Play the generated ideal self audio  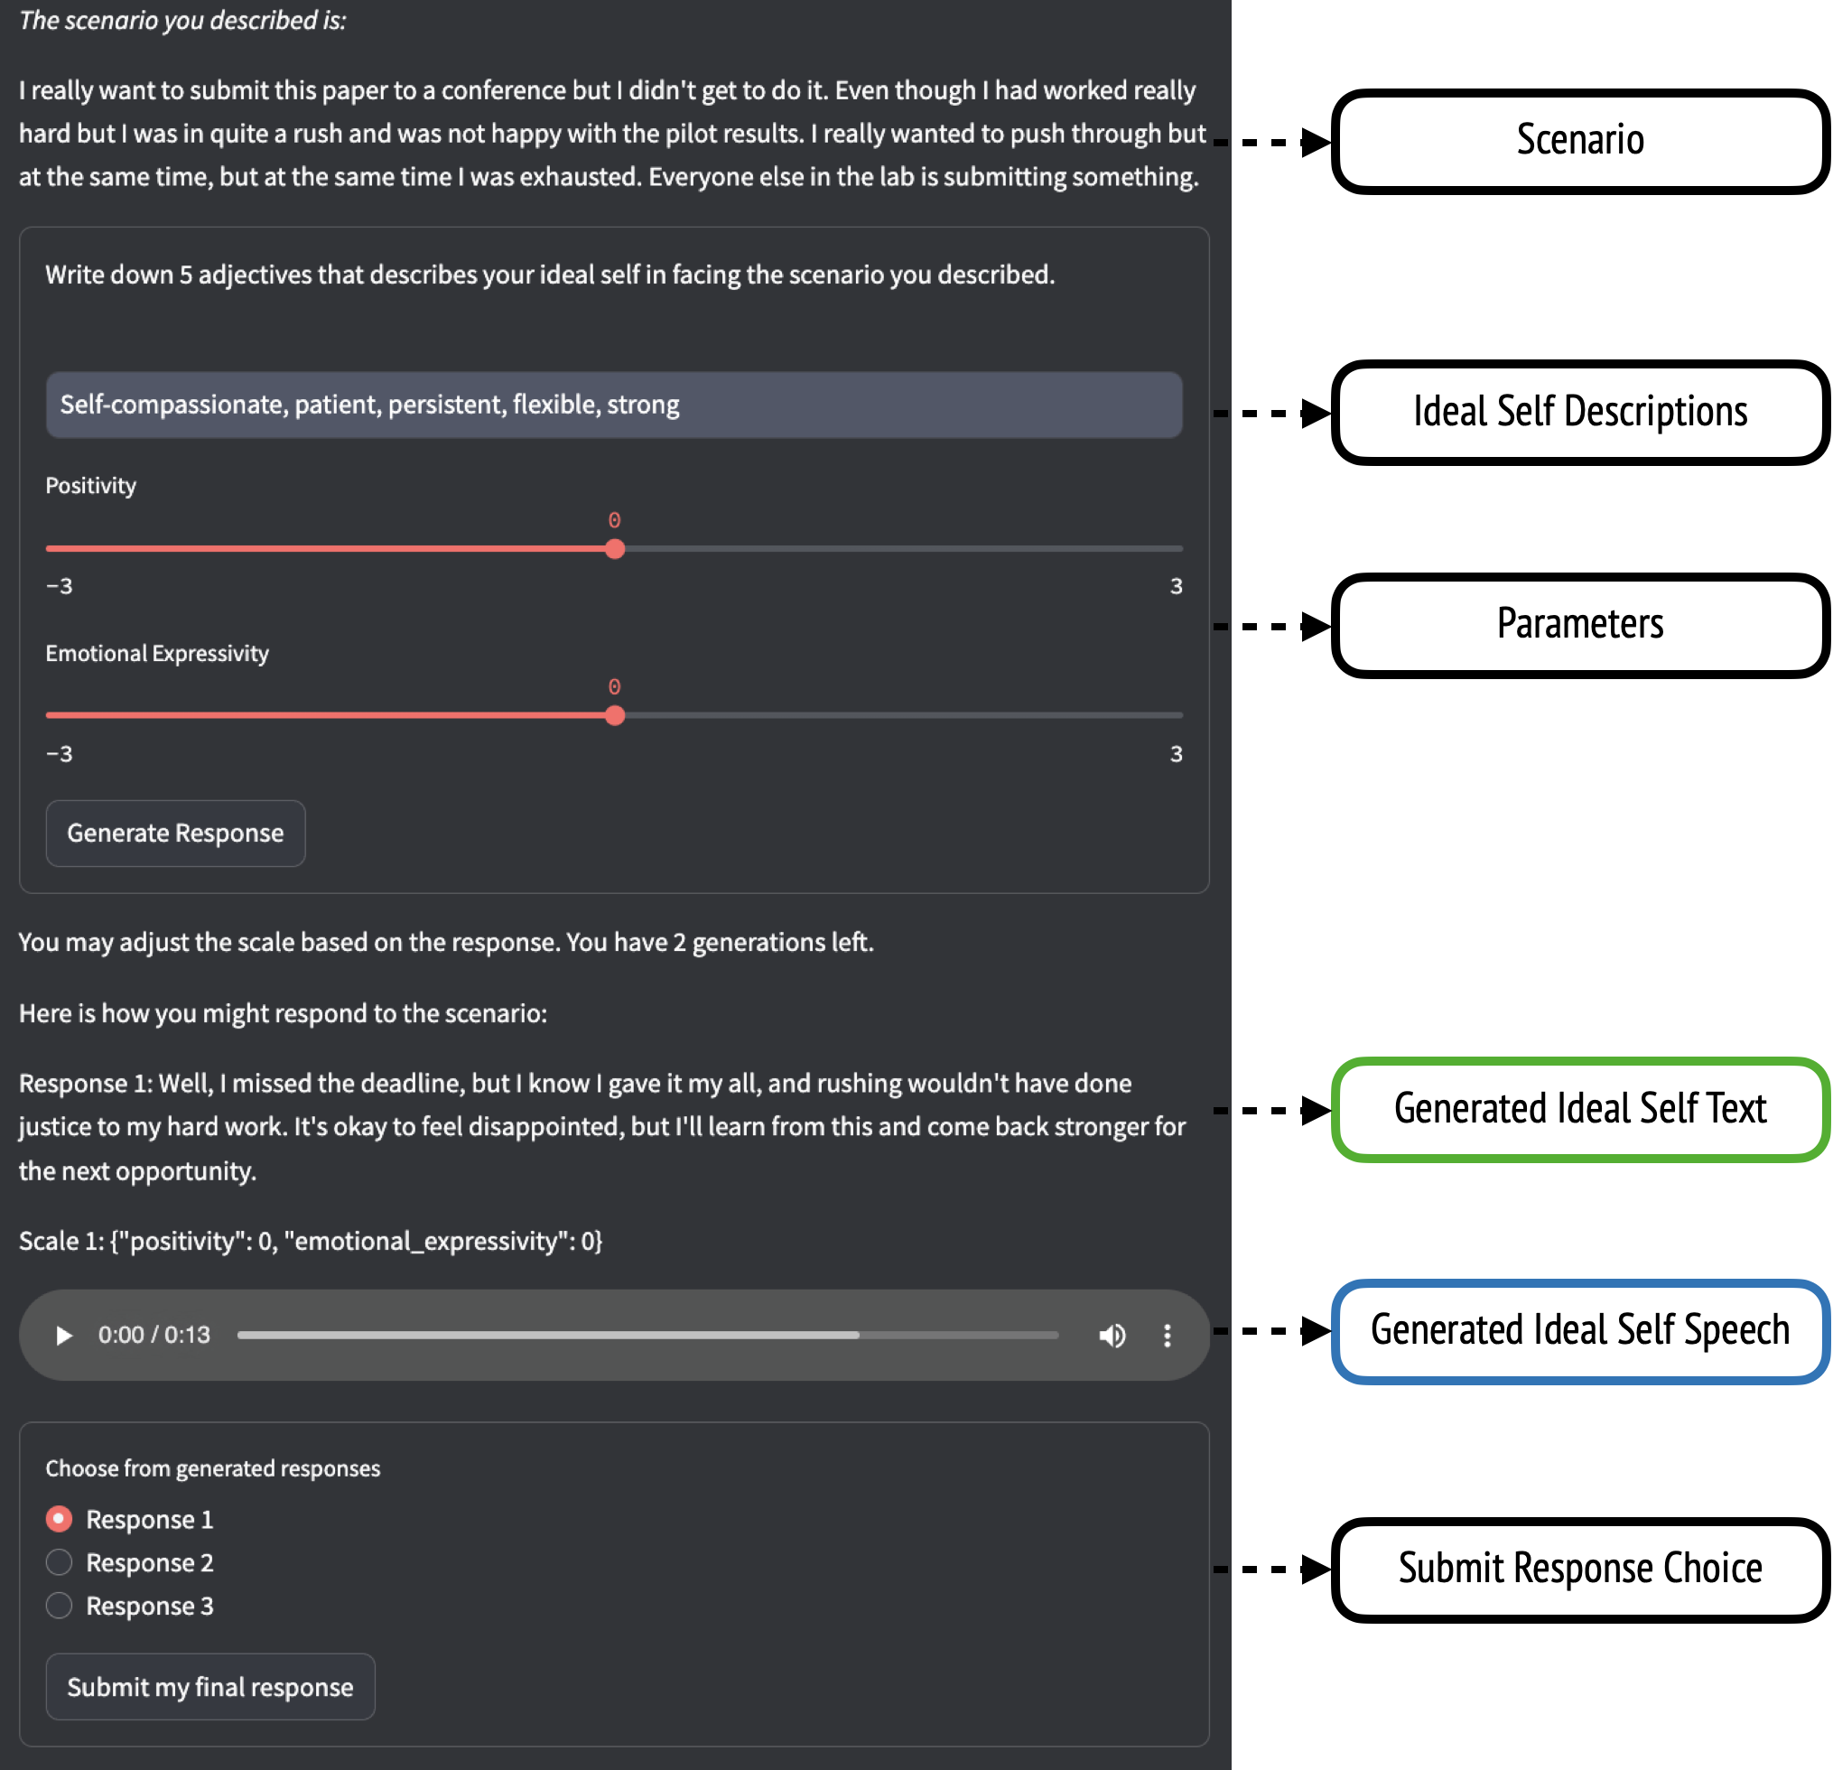(x=63, y=1335)
